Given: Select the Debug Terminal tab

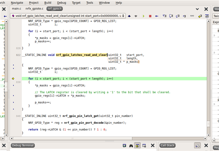Looking at the screenshot, I should pos(23,146).
